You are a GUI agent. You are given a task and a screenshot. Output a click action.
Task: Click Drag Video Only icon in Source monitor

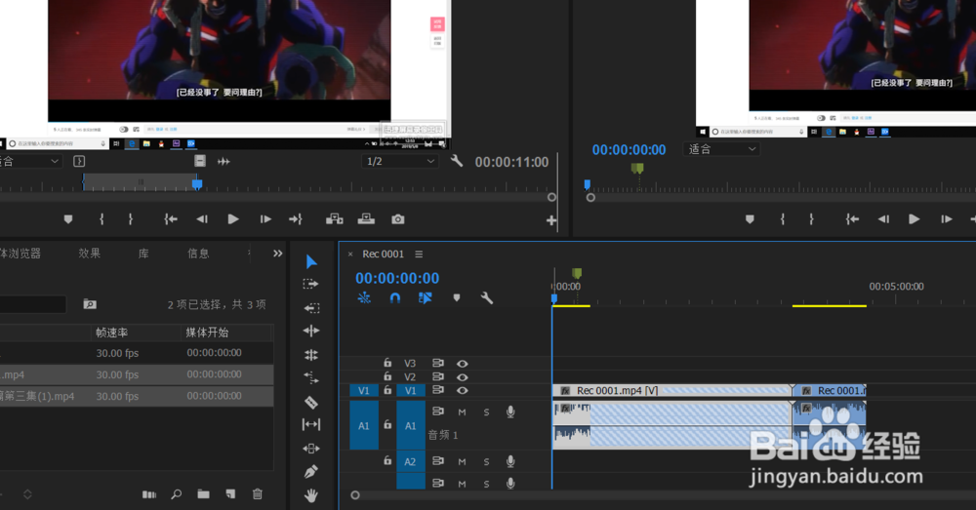coord(200,161)
